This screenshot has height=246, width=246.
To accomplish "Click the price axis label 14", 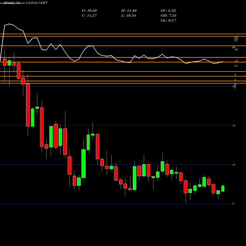I will click(x=234, y=165).
